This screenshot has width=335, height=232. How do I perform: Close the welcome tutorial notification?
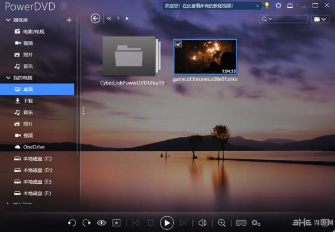click(257, 6)
